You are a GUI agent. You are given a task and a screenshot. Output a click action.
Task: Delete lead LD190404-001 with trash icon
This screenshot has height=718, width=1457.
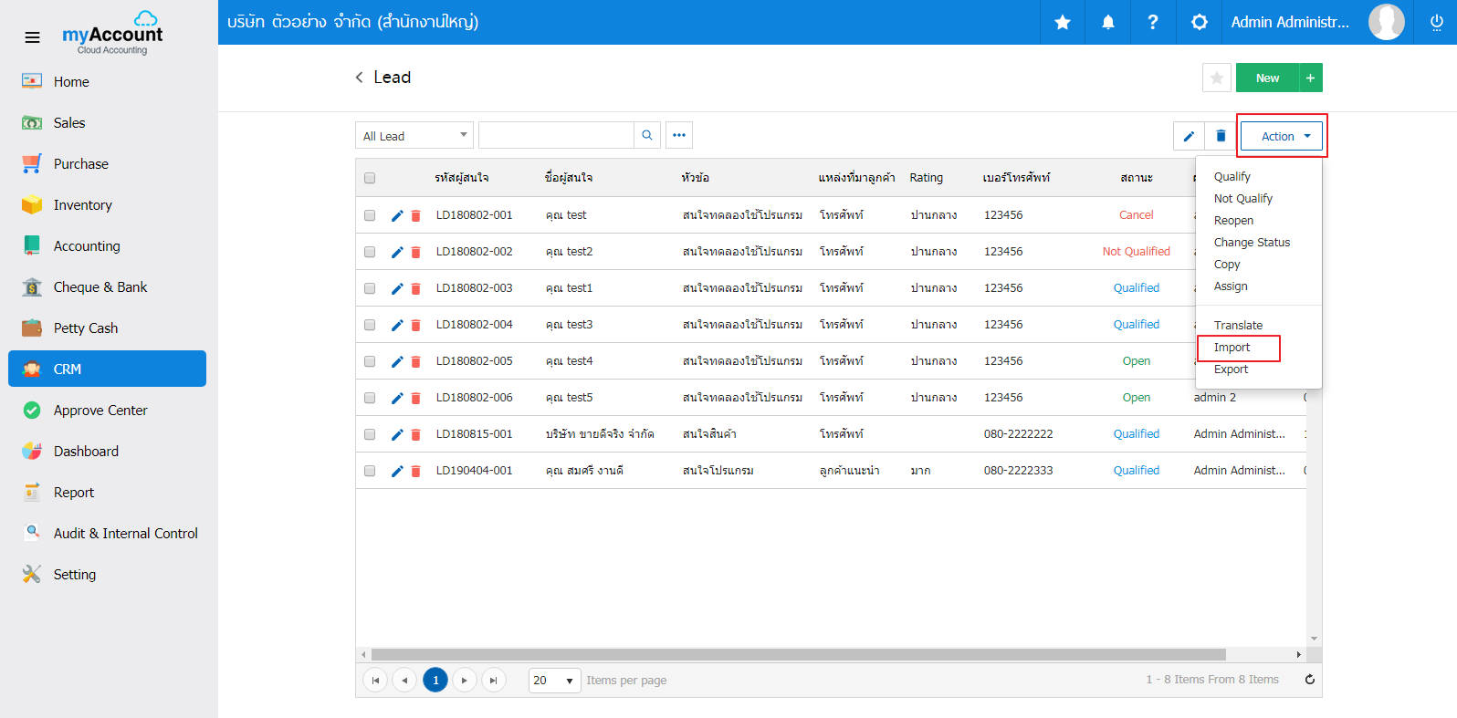click(x=416, y=471)
